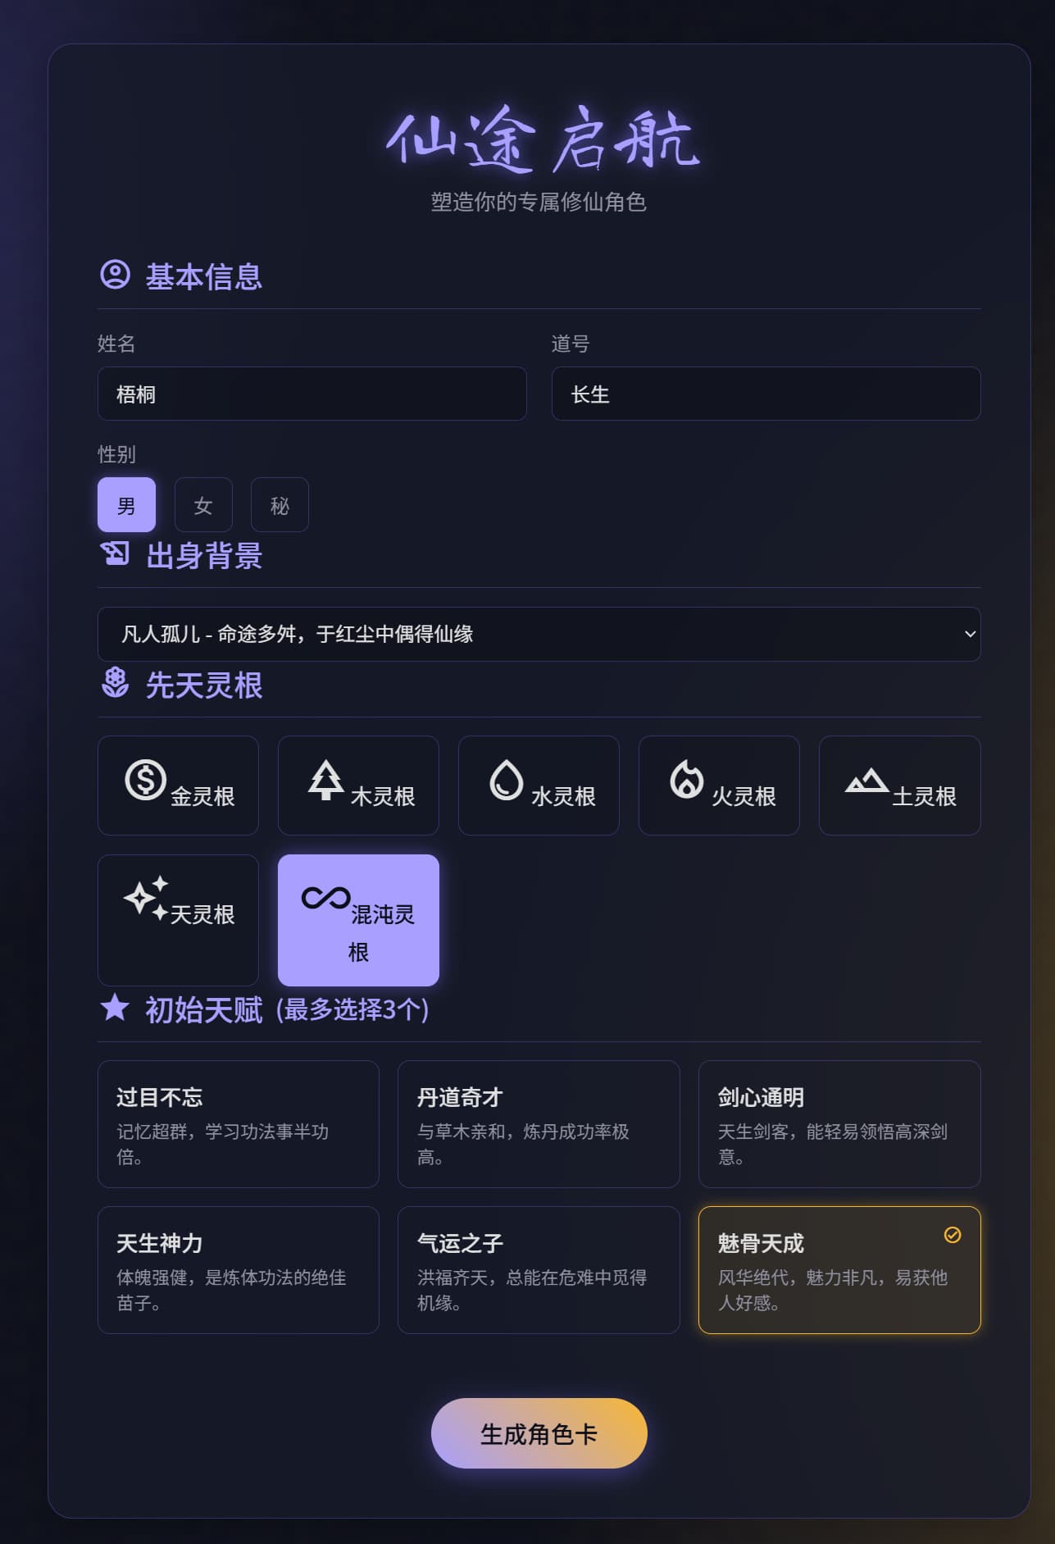1055x1544 pixels.
Task: Select the 金灵根 coin icon
Action: [x=145, y=779]
